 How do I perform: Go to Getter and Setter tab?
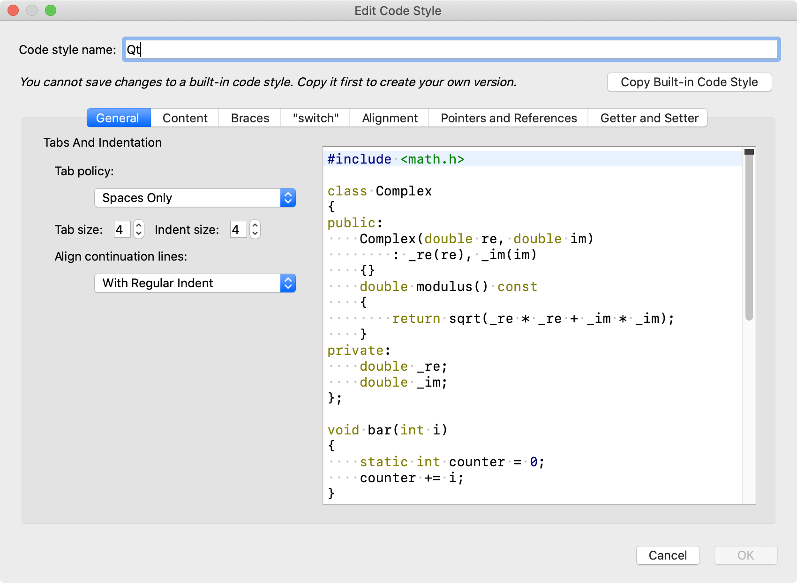[x=649, y=118]
